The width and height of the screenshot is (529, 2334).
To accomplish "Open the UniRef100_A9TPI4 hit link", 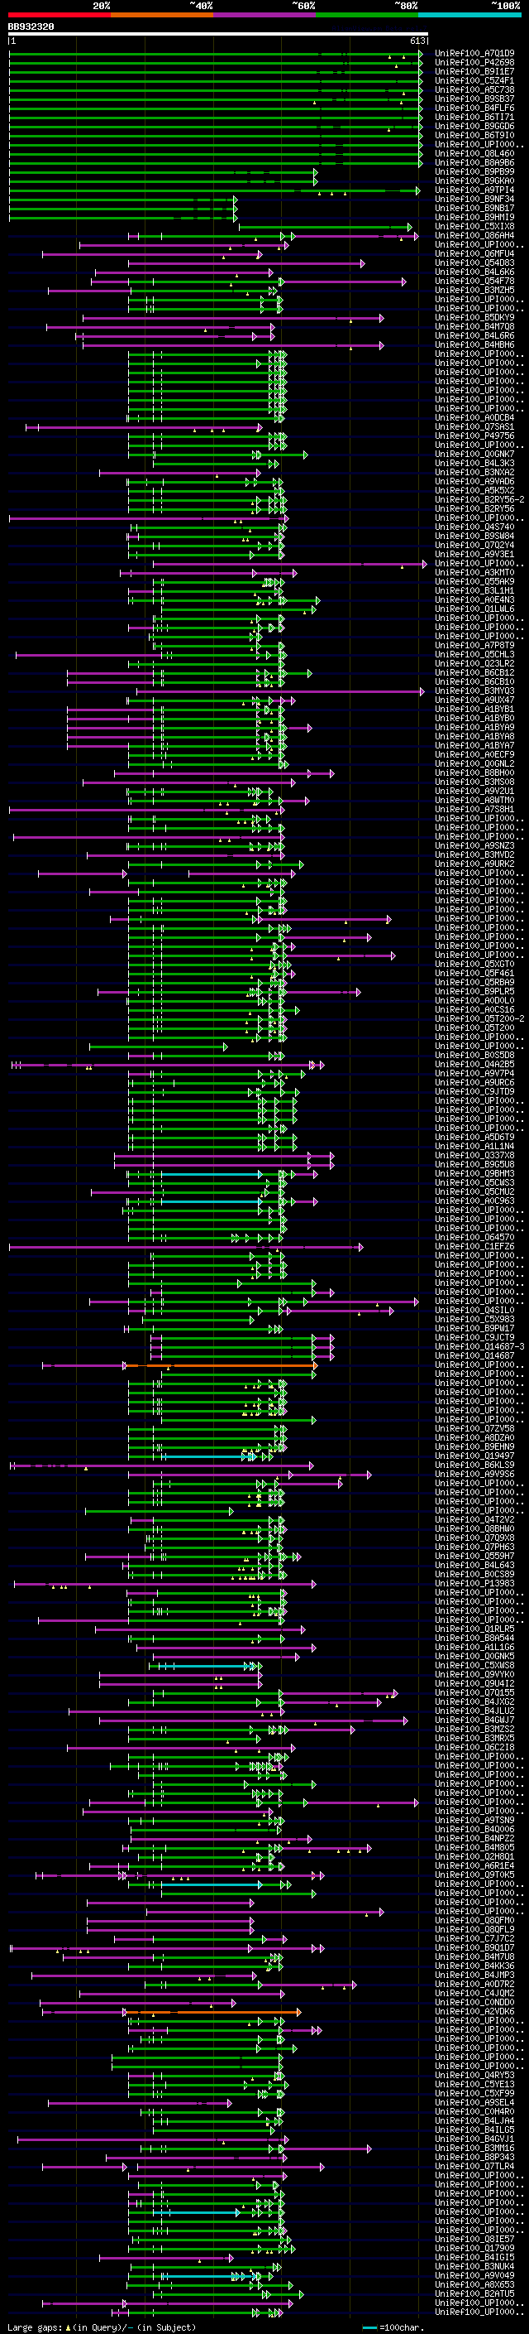I will click(x=474, y=190).
